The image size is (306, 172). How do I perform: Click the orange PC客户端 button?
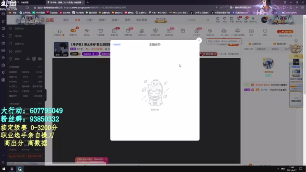[x=285, y=32]
